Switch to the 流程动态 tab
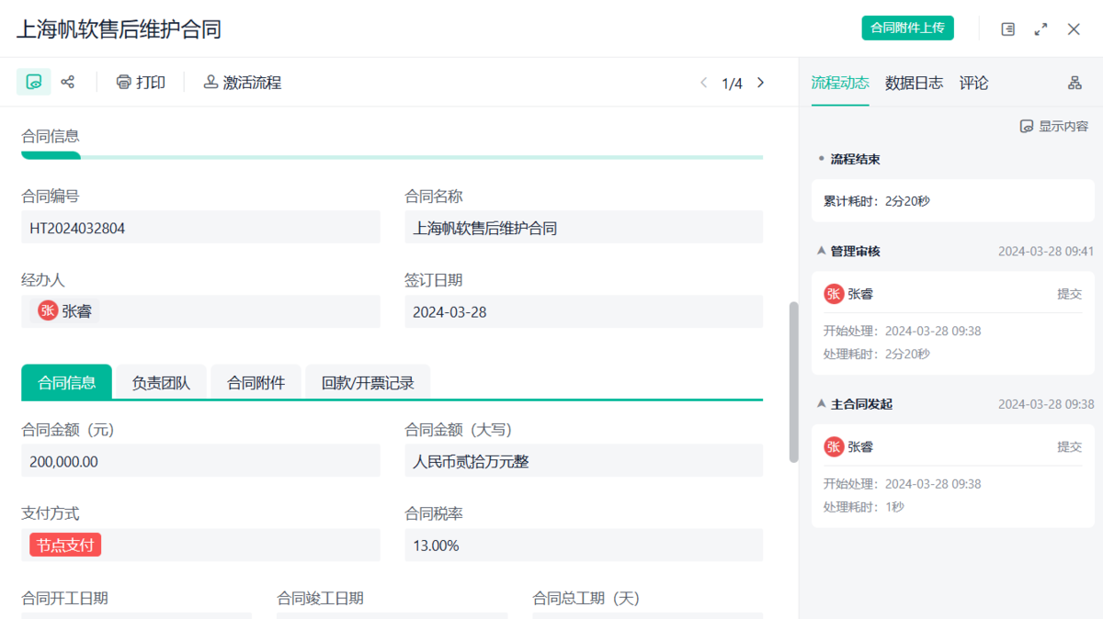1103x619 pixels. (839, 83)
